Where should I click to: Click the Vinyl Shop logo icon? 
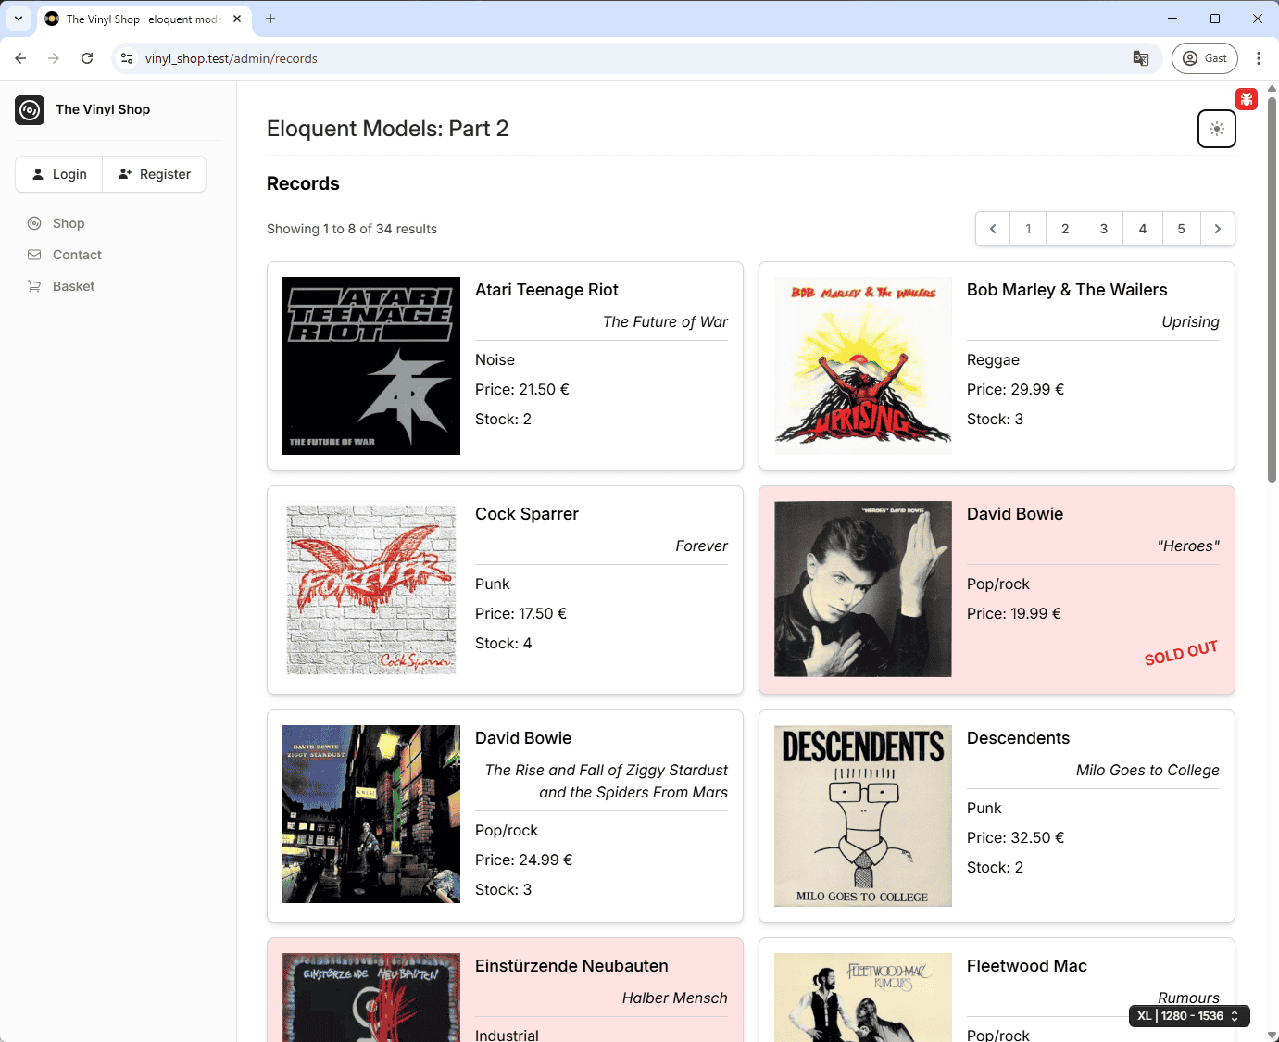pyautogui.click(x=30, y=110)
